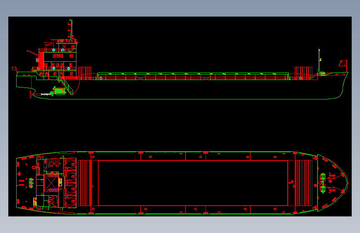Click the propeller at the stern in side view
Image resolution: width=360 pixels, height=233 pixels.
(31, 94)
